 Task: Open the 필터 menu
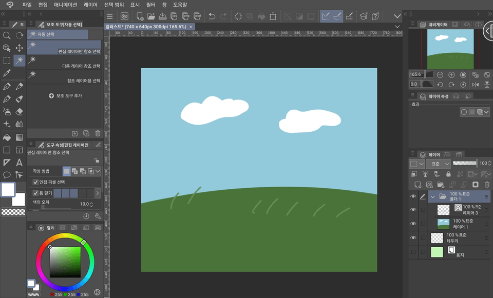coord(150,5)
